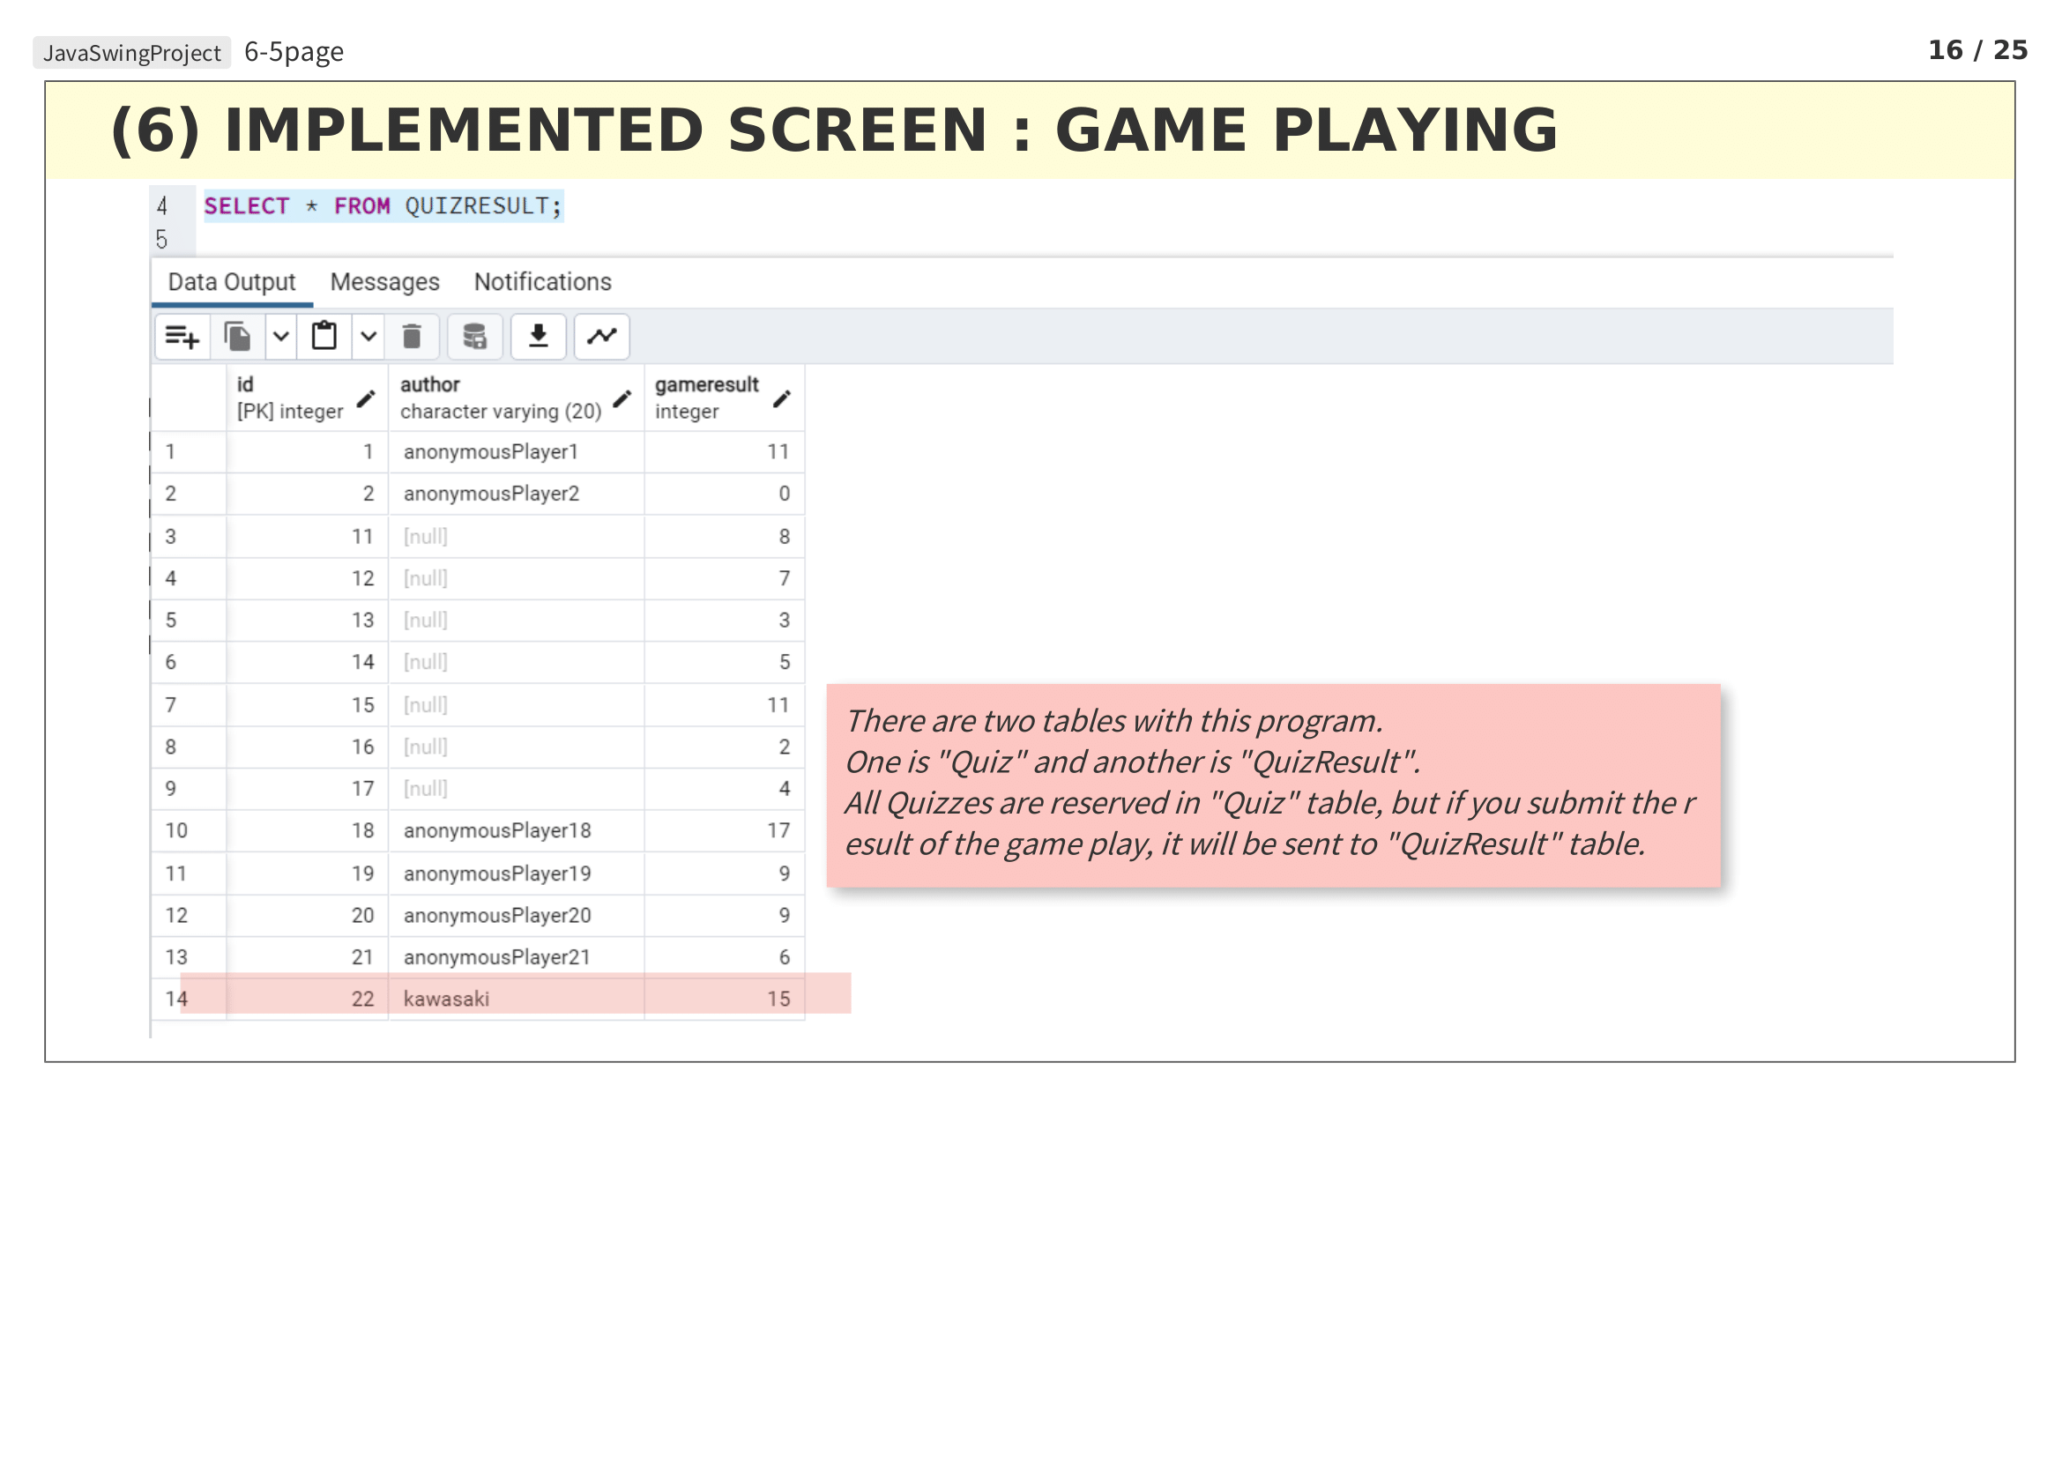Open the Graph Visualiser icon
Viewport: 2062px width, 1457px height.
[602, 337]
